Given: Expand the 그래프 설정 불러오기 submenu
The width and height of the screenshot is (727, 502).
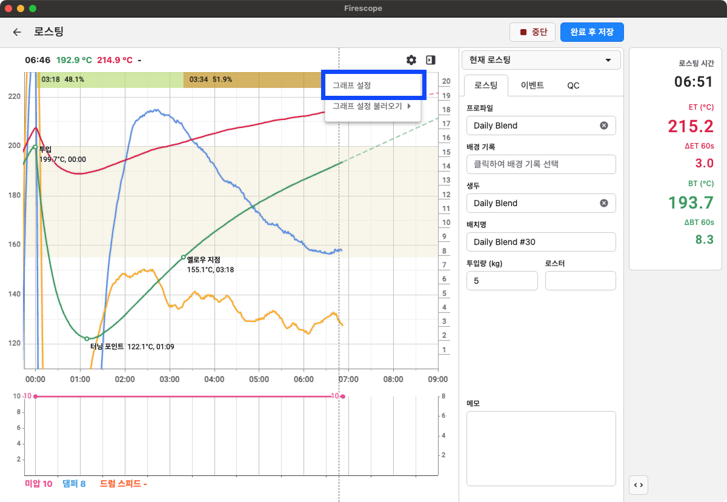Looking at the screenshot, I should [x=372, y=106].
